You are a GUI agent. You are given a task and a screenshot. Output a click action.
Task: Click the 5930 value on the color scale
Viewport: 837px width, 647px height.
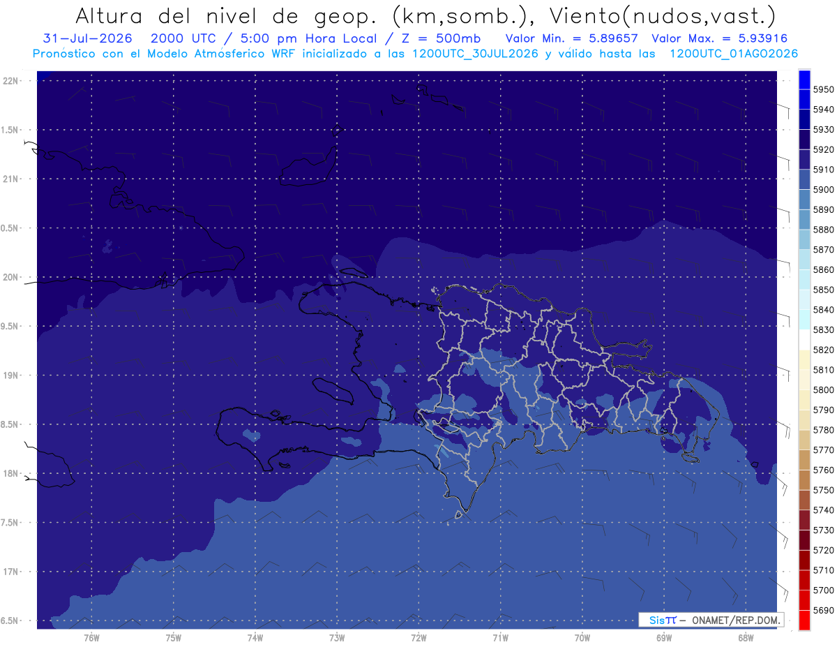(x=823, y=129)
